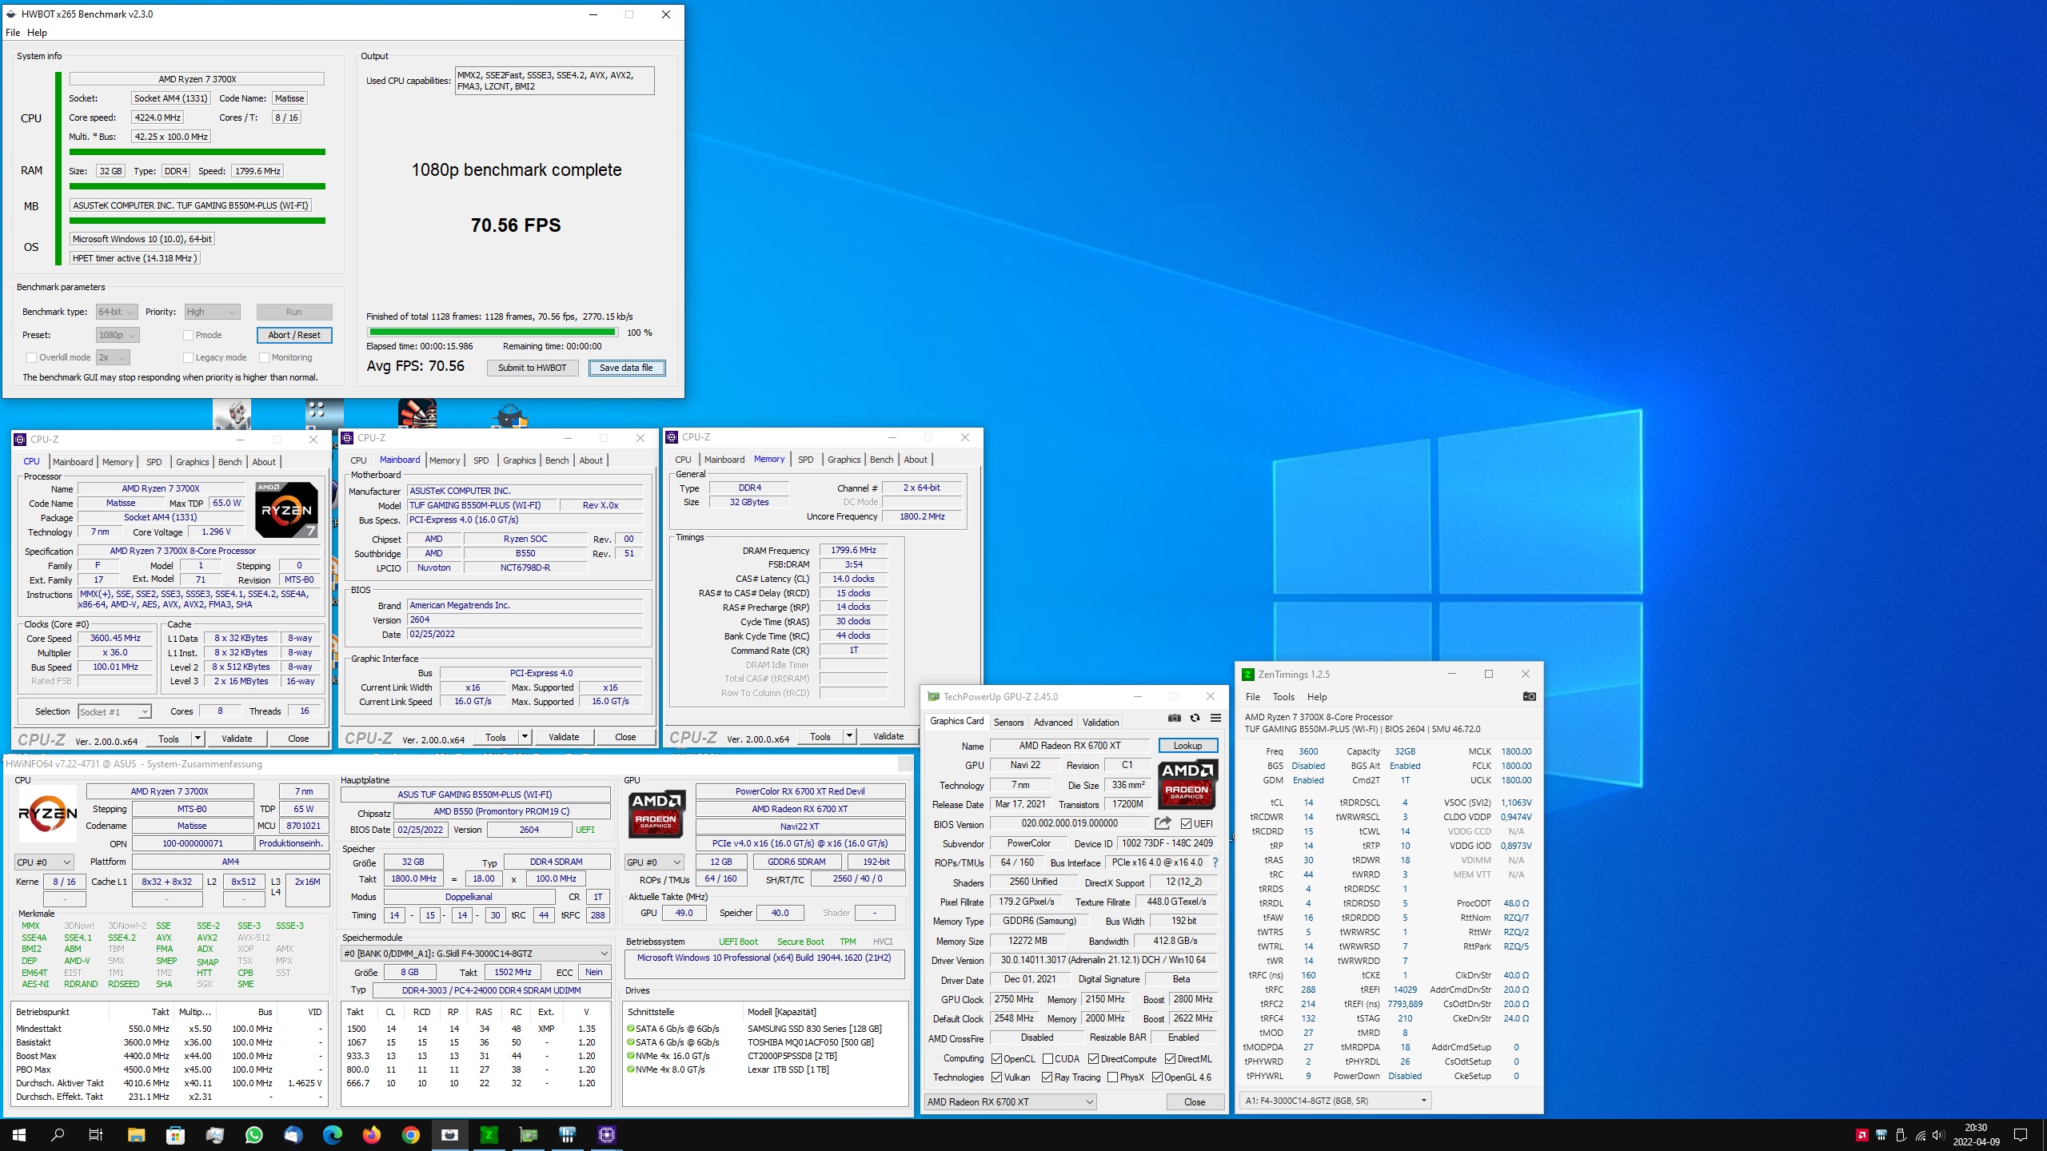The width and height of the screenshot is (2047, 1151).
Task: Open ZenTimings DIMM A1 module selector
Action: click(1335, 1101)
